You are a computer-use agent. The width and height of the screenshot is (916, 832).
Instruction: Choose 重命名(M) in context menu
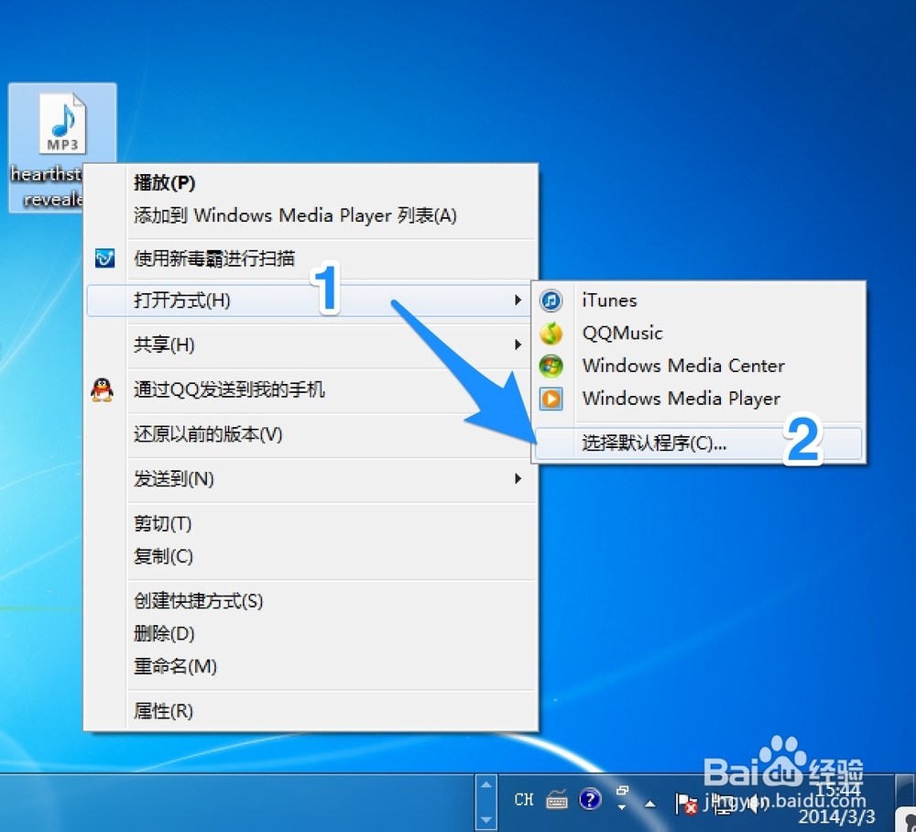(311, 666)
